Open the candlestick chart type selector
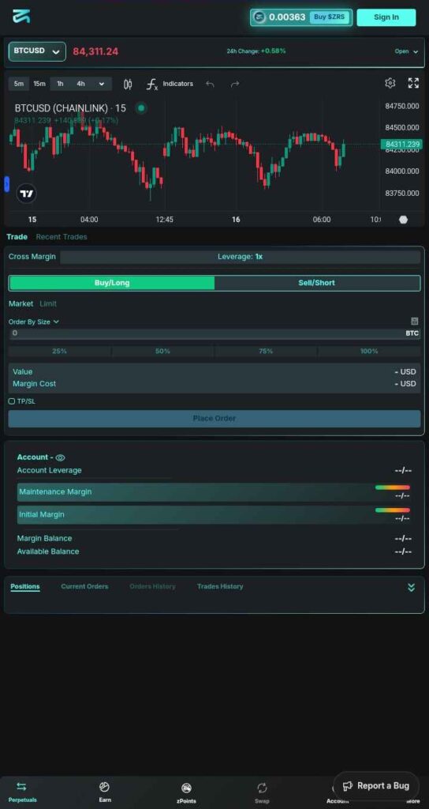The width and height of the screenshot is (429, 809). coord(128,84)
